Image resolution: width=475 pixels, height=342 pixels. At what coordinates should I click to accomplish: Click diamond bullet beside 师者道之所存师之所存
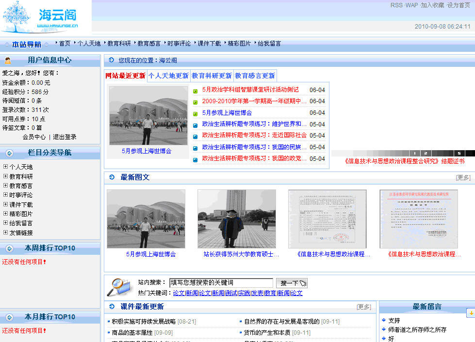(x=384, y=329)
